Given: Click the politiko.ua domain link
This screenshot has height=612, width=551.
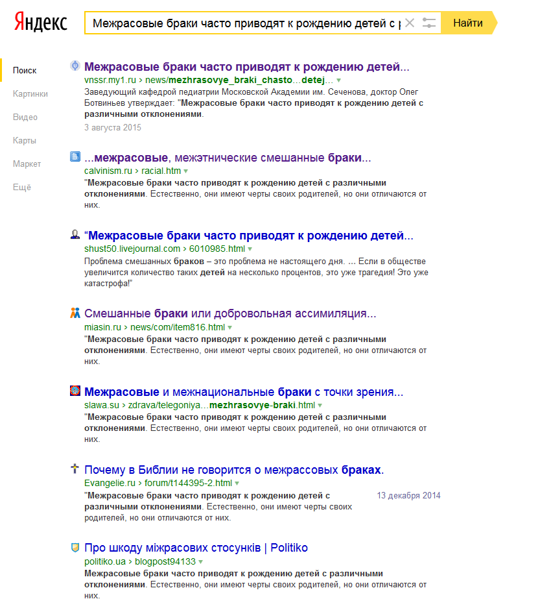Looking at the screenshot, I should (105, 561).
